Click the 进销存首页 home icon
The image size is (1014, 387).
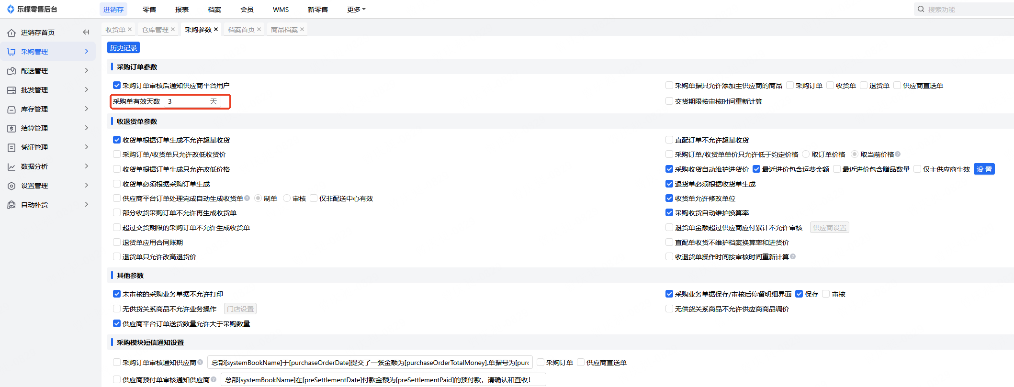click(11, 33)
